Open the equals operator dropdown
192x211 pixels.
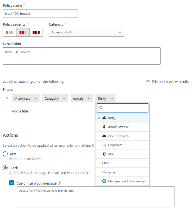82,98
